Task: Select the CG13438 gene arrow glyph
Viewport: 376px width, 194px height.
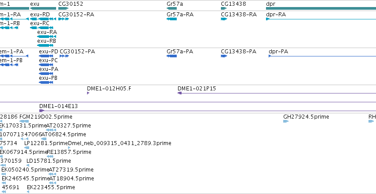Action: pos(224,8)
